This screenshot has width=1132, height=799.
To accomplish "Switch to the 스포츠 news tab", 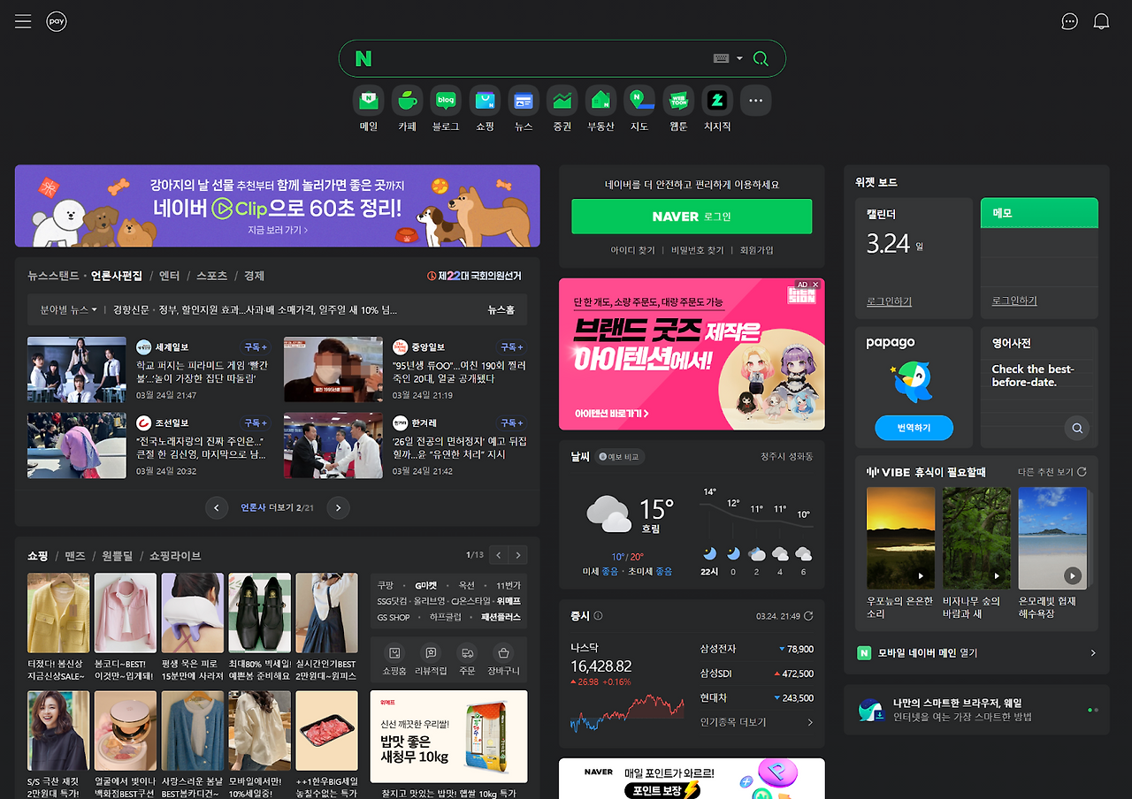I will point(211,276).
